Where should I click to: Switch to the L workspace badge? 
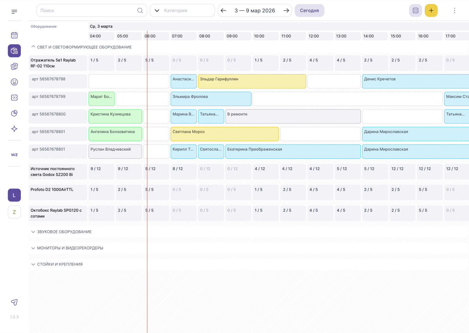[14, 195]
